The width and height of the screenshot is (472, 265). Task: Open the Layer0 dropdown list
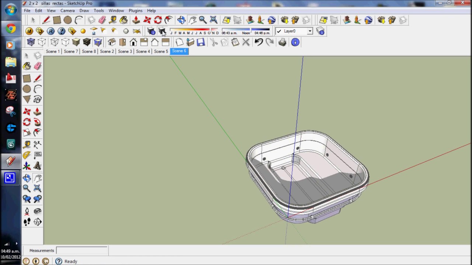(309, 31)
